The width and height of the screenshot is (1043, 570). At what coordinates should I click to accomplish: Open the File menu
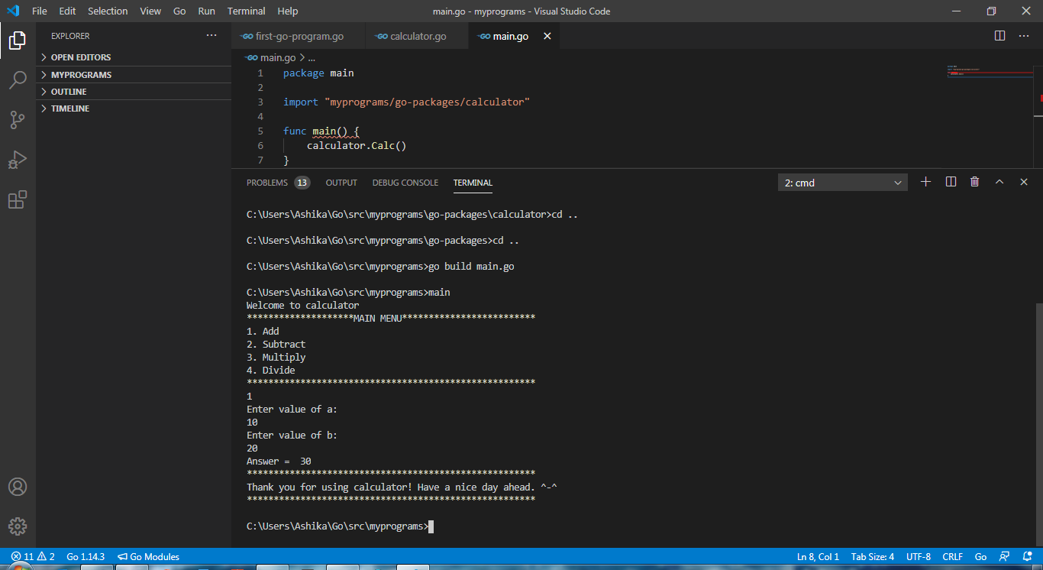(40, 11)
